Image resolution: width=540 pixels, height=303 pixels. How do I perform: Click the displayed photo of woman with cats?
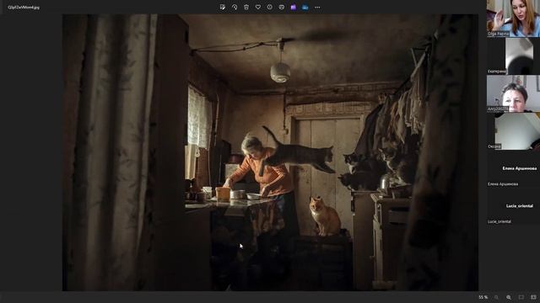pos(270,152)
